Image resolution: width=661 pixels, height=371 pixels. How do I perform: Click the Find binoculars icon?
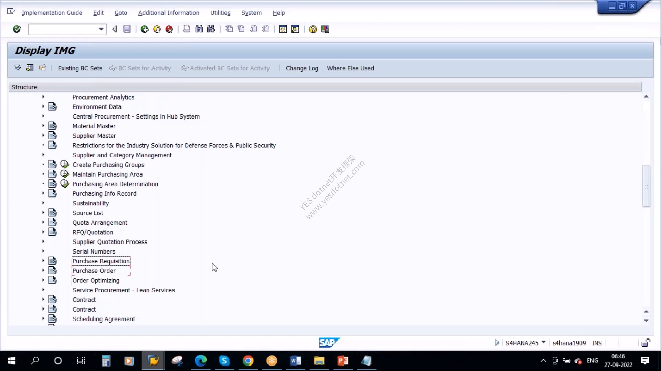click(x=199, y=29)
